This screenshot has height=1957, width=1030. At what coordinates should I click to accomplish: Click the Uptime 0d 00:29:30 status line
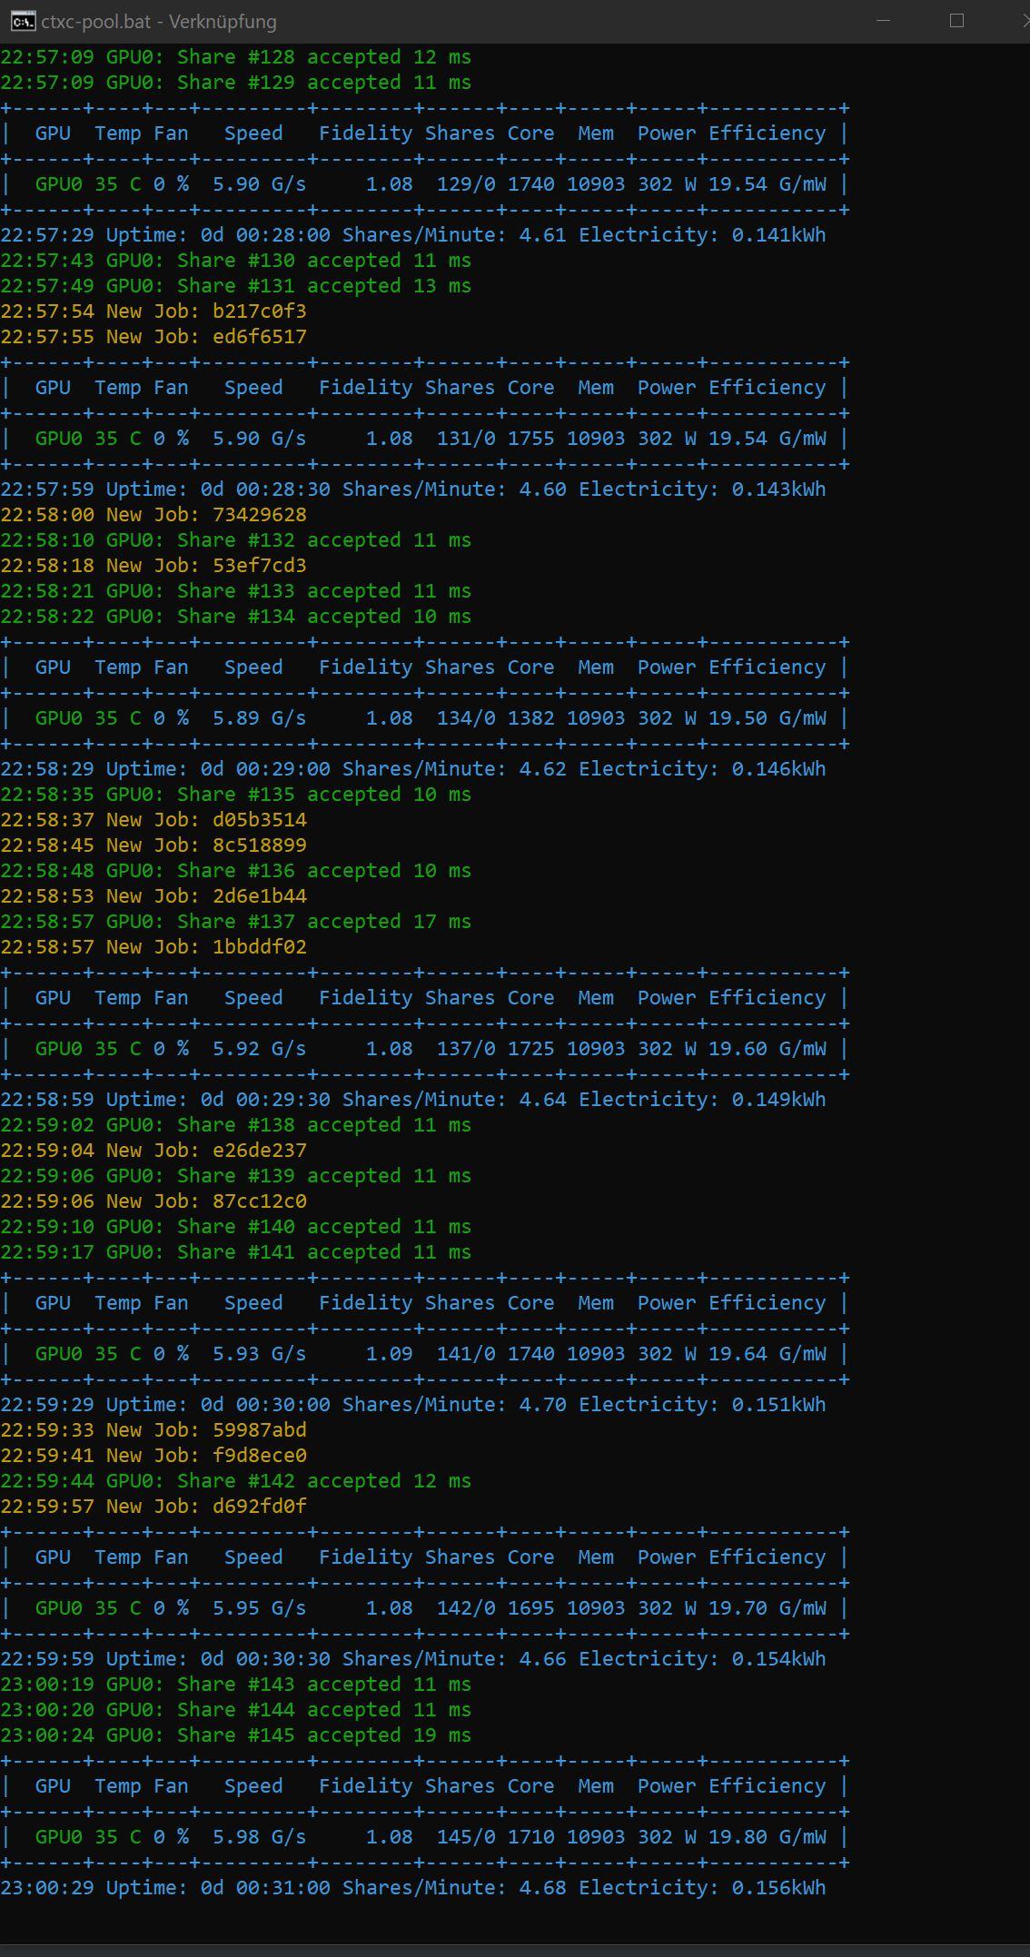click(413, 1100)
